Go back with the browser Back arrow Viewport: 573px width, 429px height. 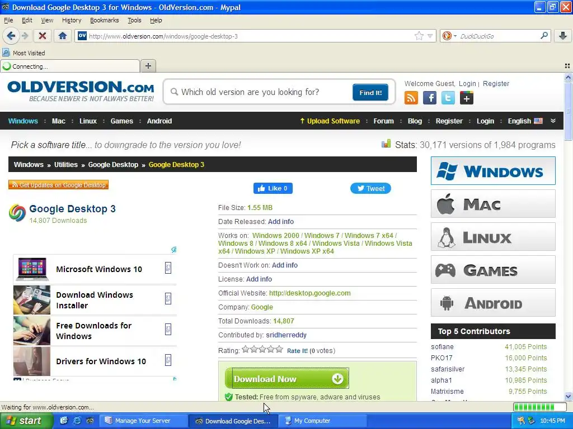coord(11,36)
